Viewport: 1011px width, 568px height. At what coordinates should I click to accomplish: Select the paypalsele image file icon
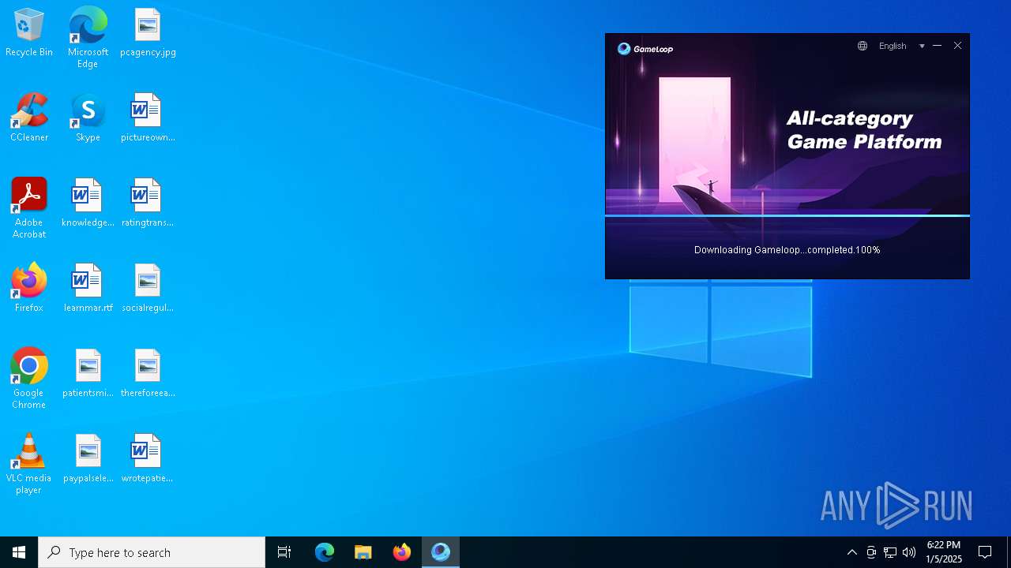[88, 458]
